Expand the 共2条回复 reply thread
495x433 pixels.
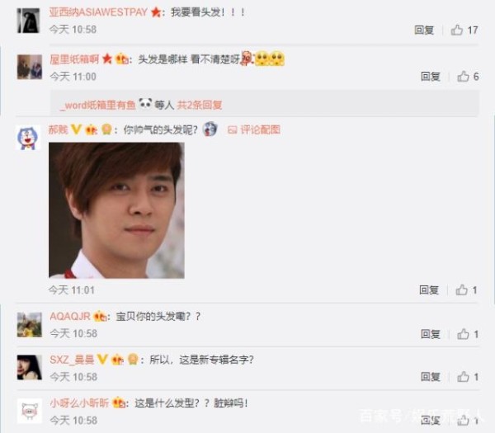200,105
